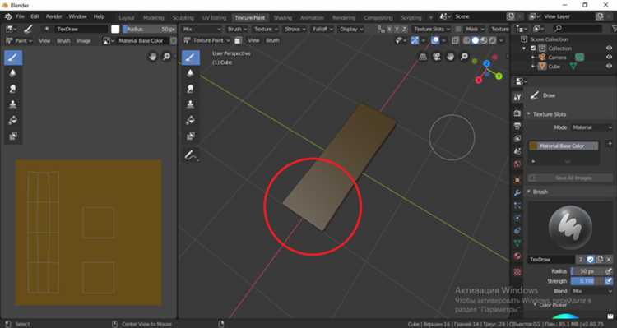617x328 pixels.
Task: Select the Draw brush tool in image editor
Action: (x=13, y=58)
